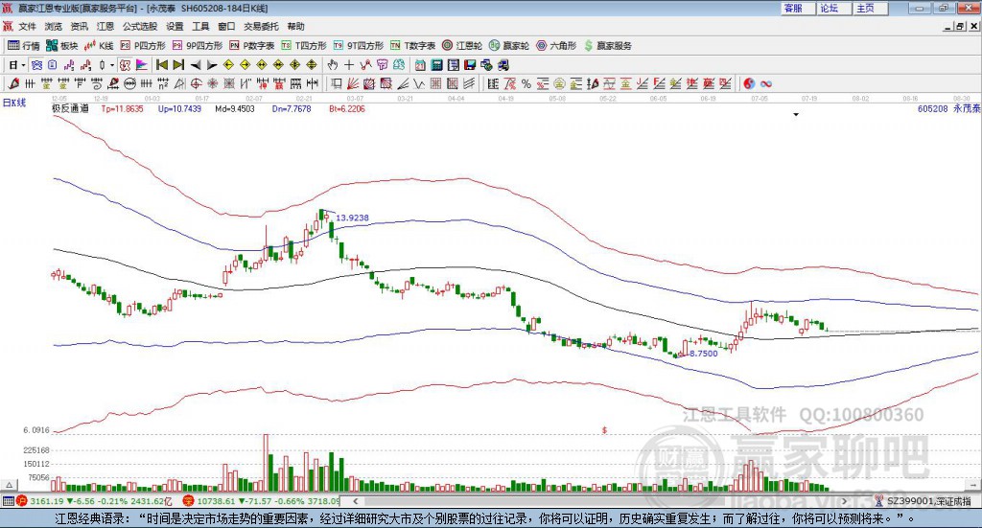
Task: Open the 9T四方形 tool
Action: [x=359, y=46]
